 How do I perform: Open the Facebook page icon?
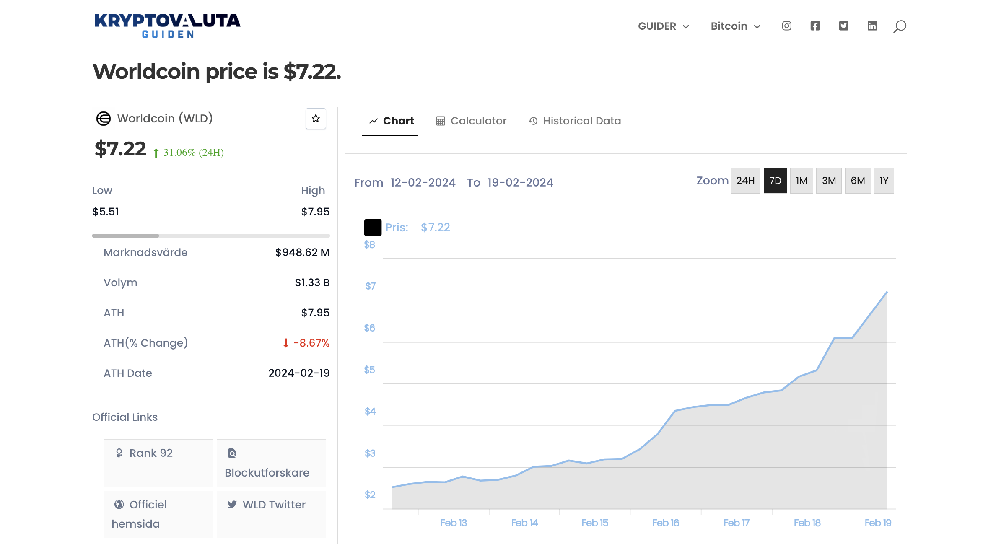815,26
